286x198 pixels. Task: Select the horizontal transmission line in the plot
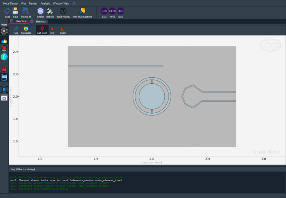(116, 66)
